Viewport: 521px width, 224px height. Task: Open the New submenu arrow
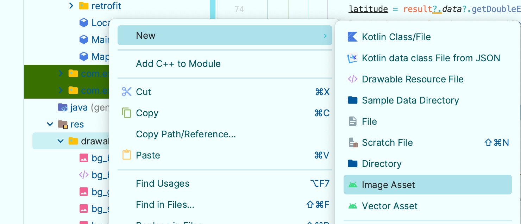326,36
